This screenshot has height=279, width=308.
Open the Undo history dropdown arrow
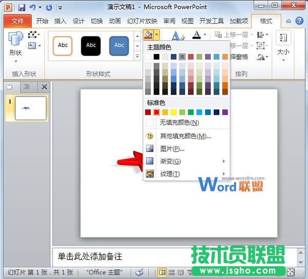(x=40, y=8)
